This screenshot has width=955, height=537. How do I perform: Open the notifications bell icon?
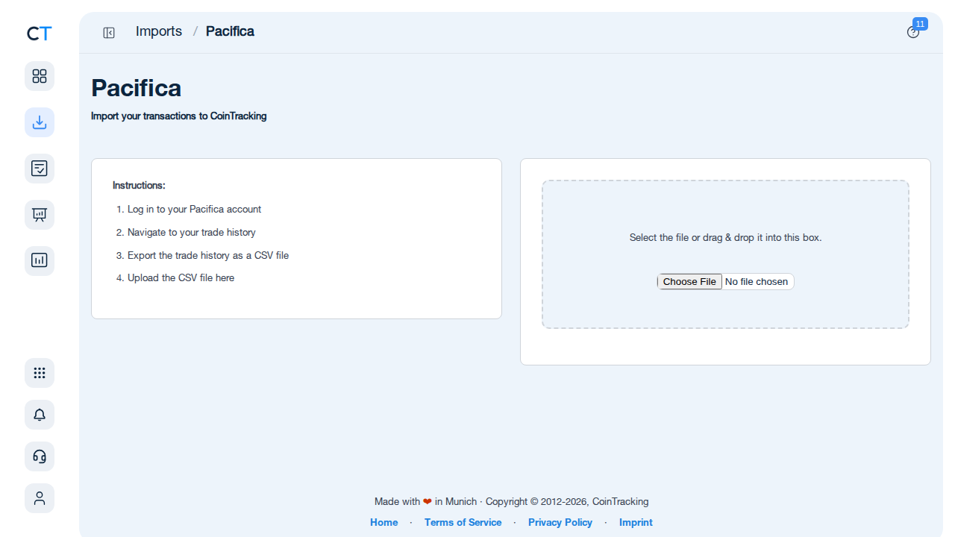40,415
